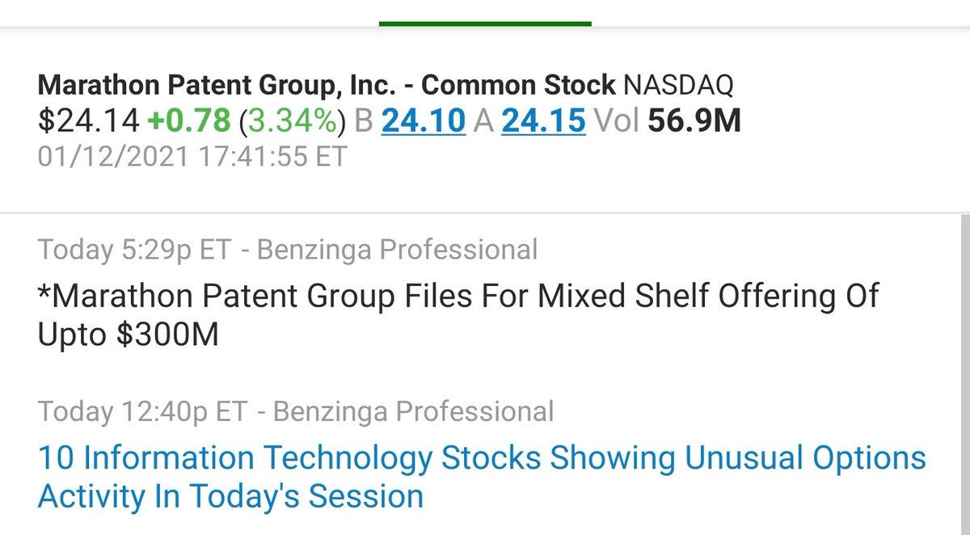Open the ask price 24.15 link

(x=544, y=120)
